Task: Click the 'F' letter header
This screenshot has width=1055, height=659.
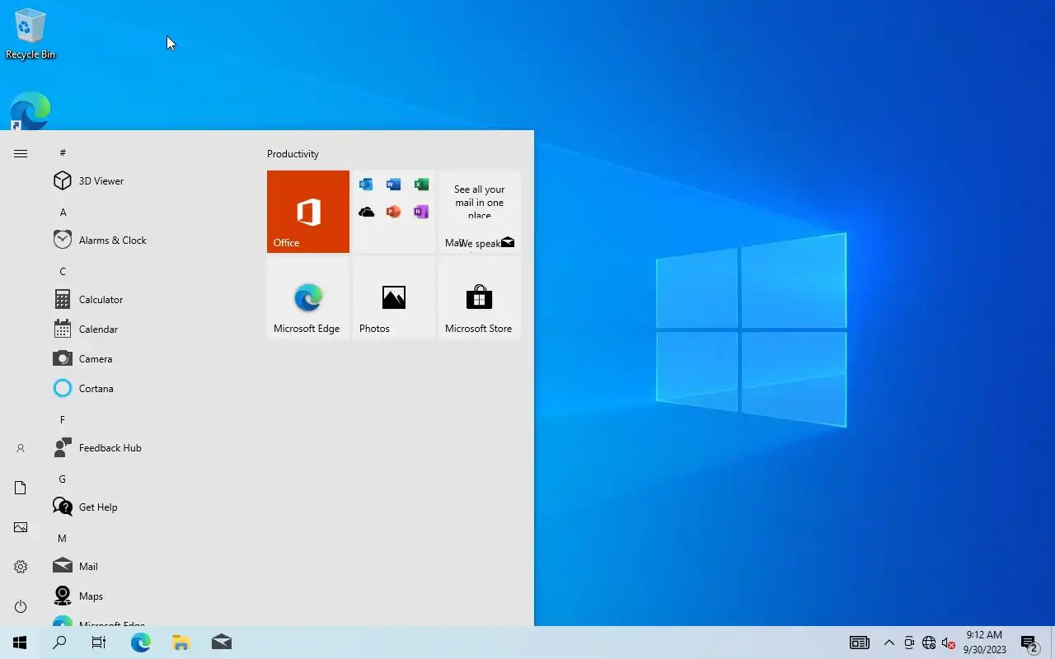Action: tap(63, 419)
